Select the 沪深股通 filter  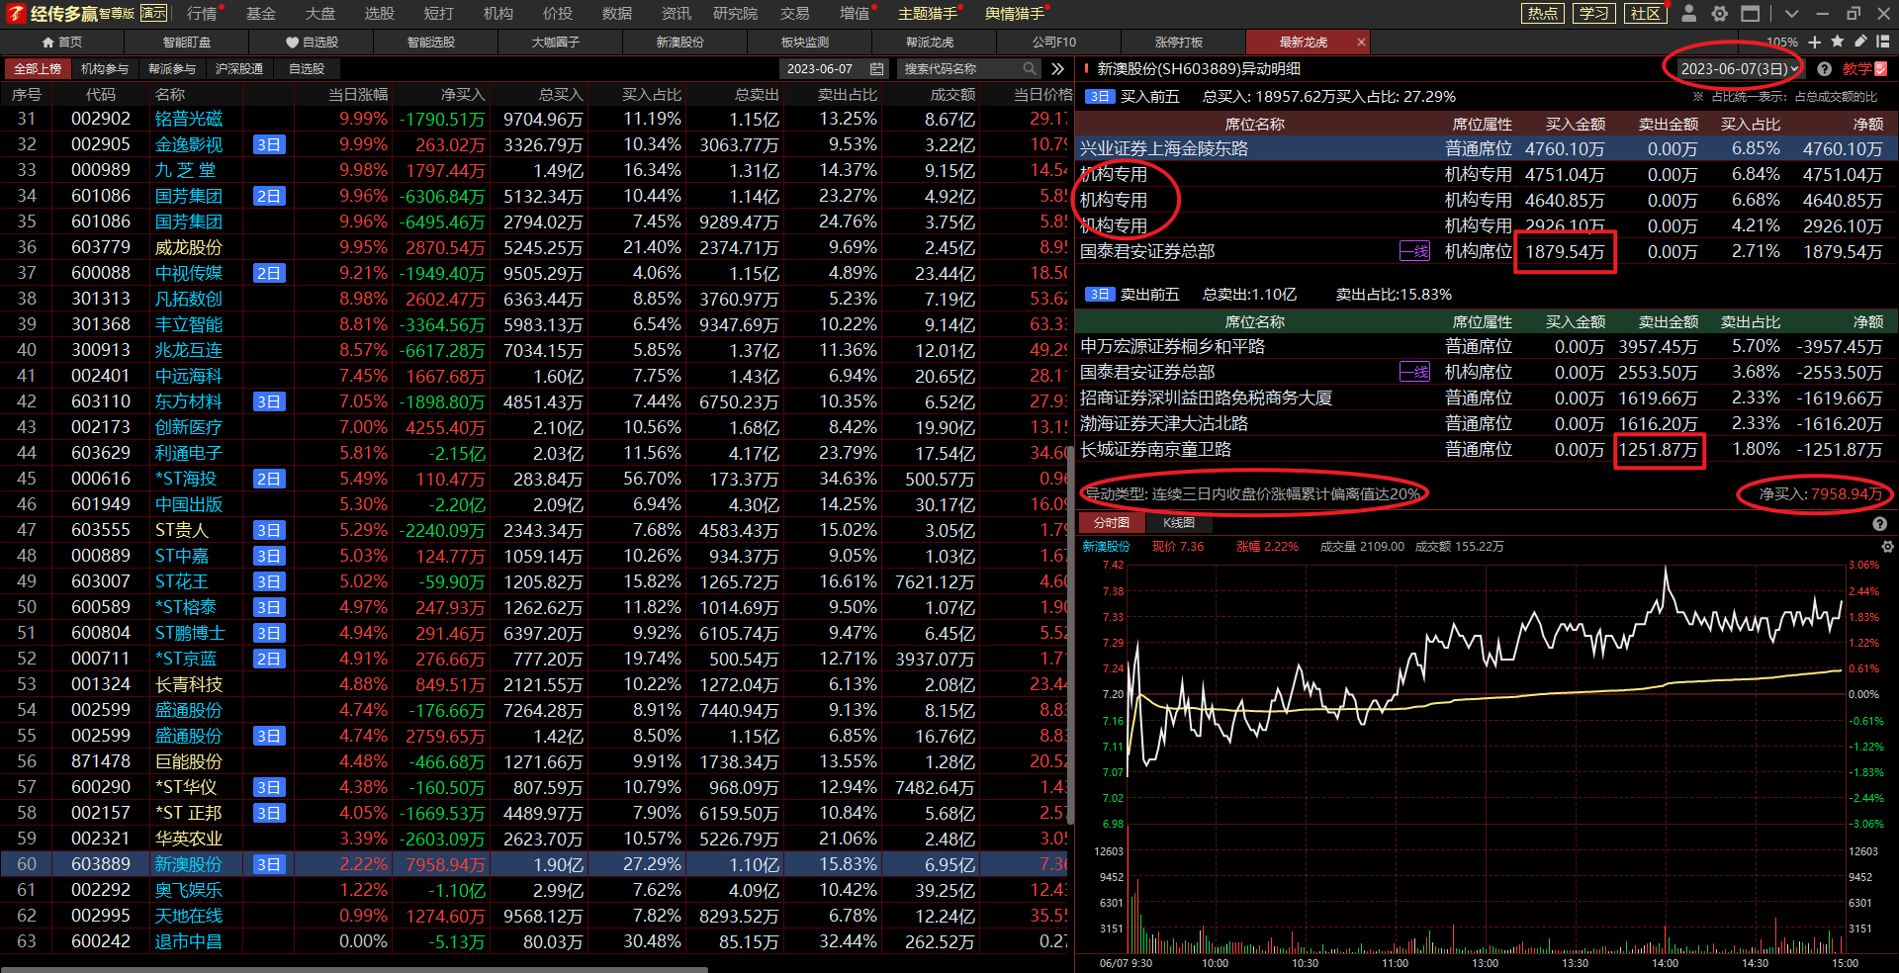239,69
